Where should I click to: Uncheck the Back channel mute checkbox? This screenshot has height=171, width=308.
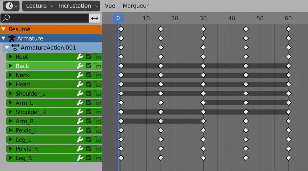pos(88,66)
